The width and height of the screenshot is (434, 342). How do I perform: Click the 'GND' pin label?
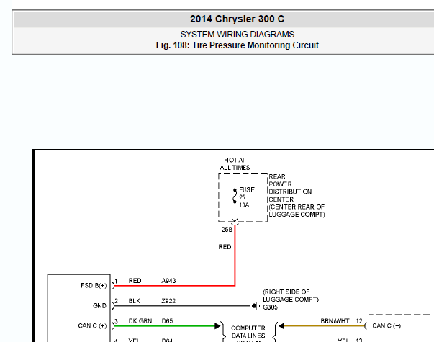[x=99, y=306]
